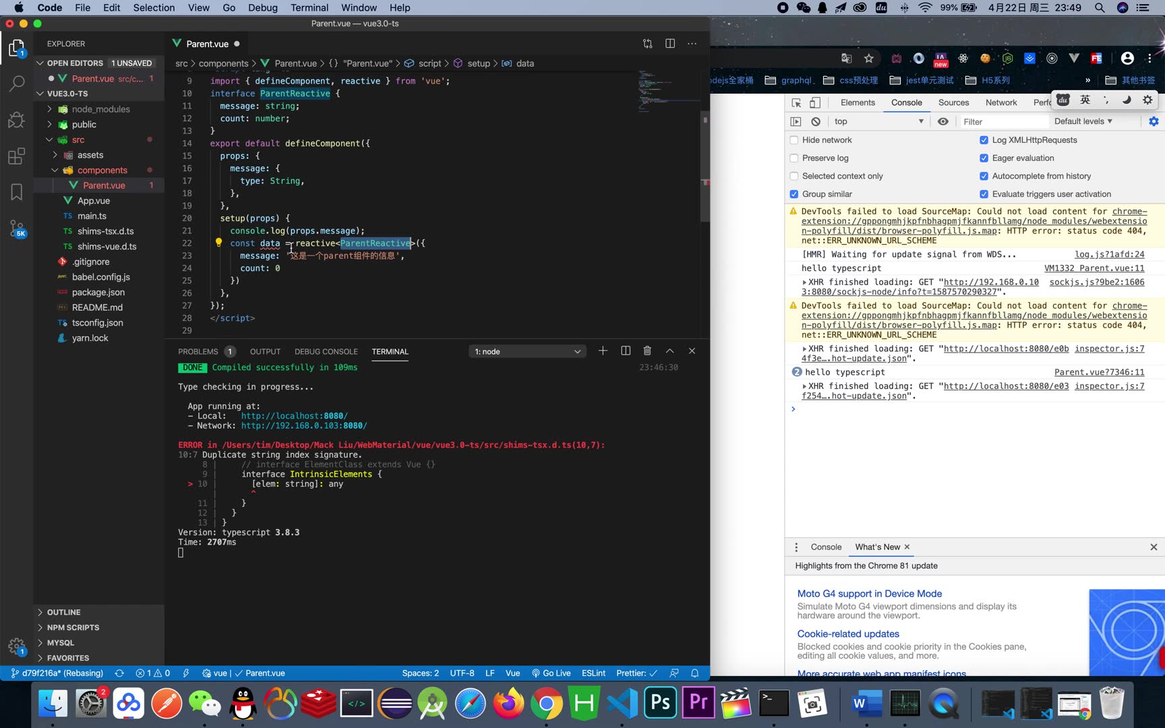Switch to the PROBLEMS tab
Viewport: 1165px width, 728px height.
tap(198, 351)
